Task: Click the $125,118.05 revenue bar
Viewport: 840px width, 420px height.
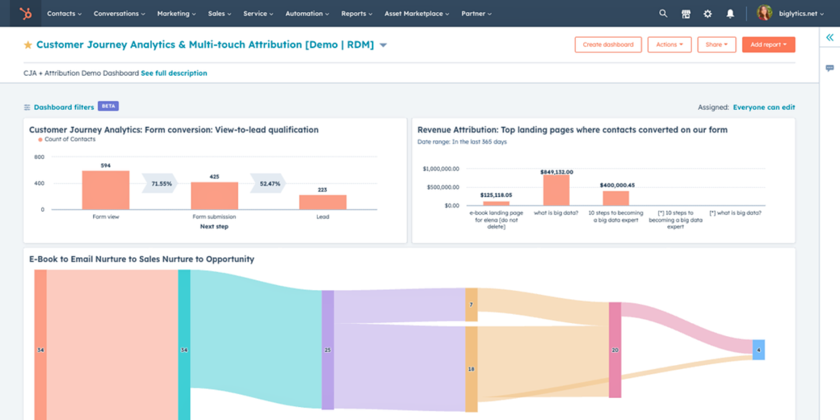Action: (x=496, y=203)
